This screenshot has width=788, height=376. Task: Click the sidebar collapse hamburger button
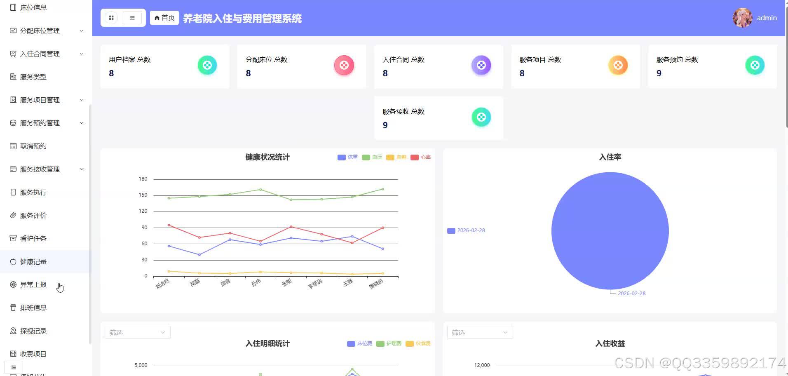[x=14, y=367]
